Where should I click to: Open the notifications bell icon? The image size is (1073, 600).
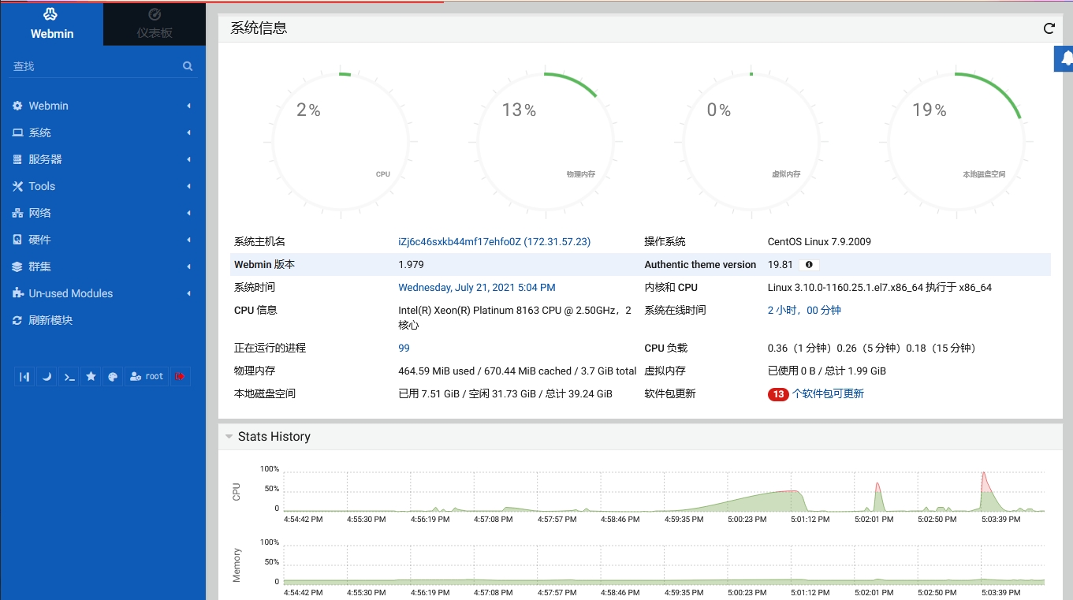[x=1066, y=58]
